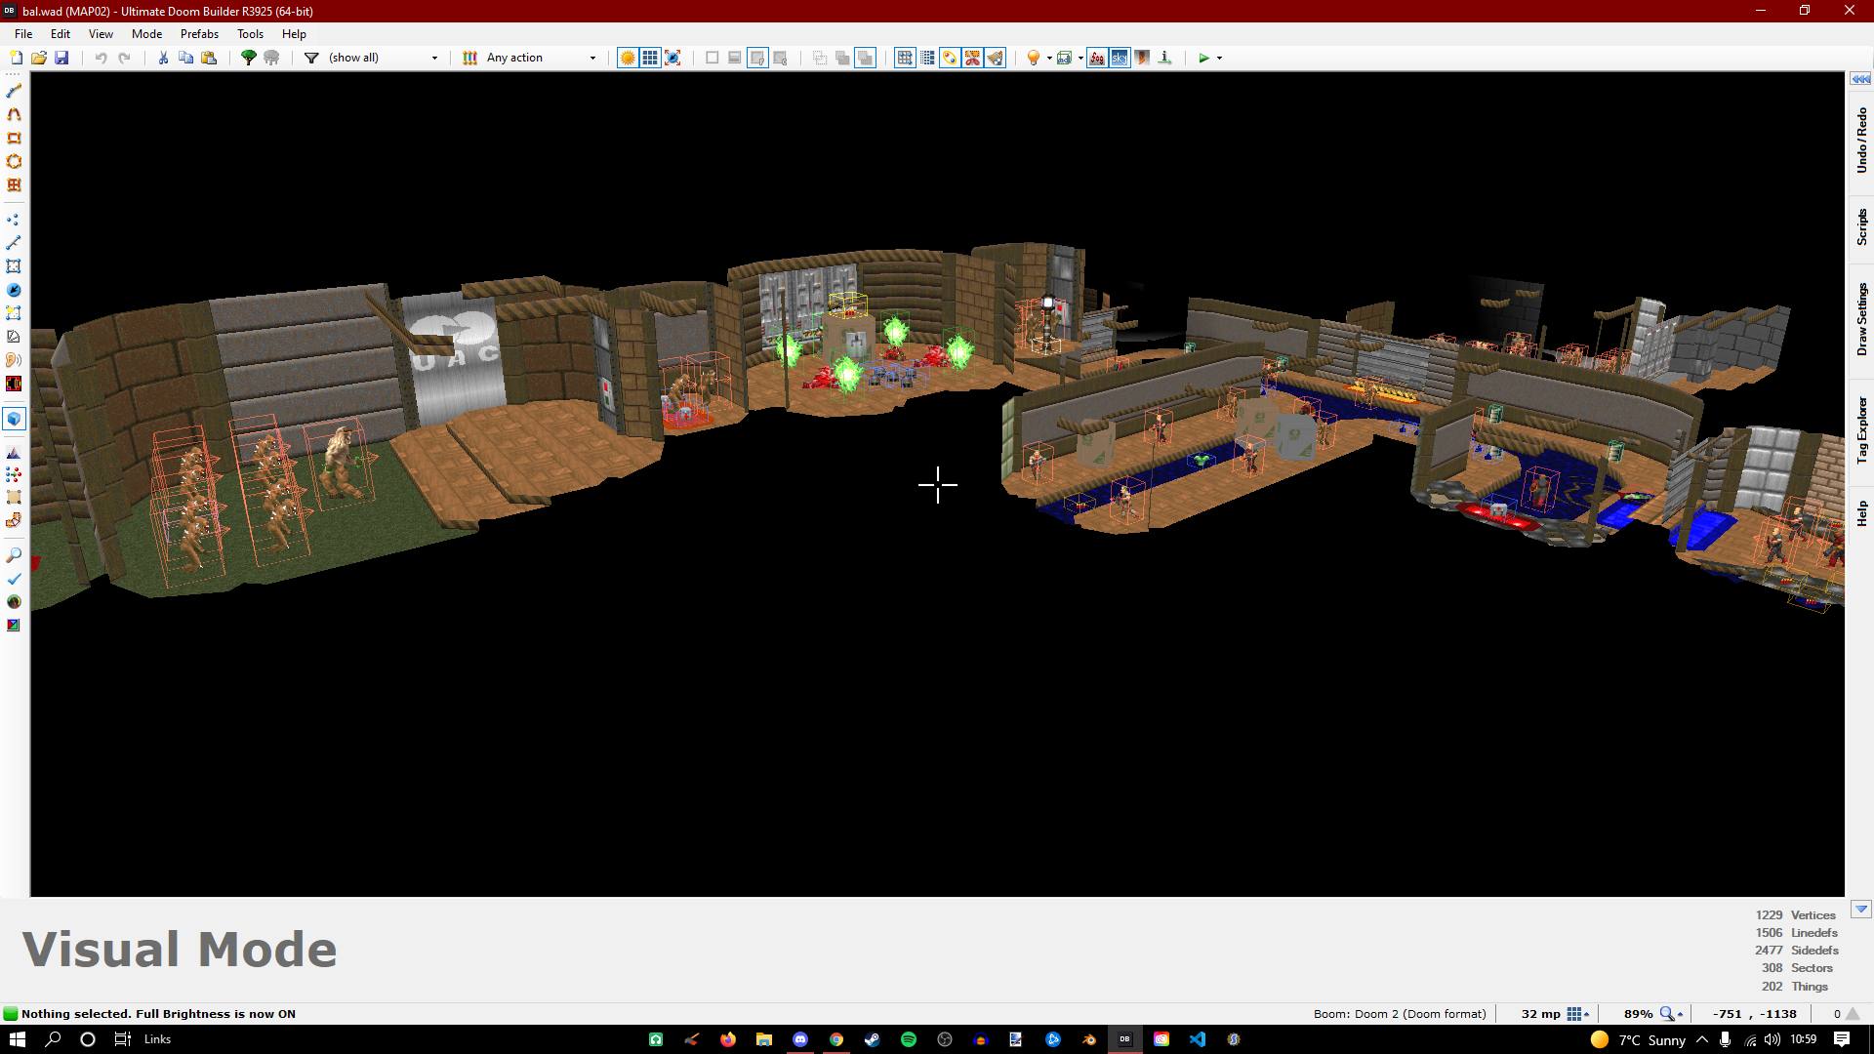Open a map via the folder icon

point(39,58)
